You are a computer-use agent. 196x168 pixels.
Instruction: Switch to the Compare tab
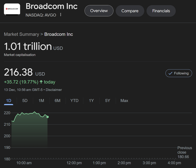click(x=130, y=11)
